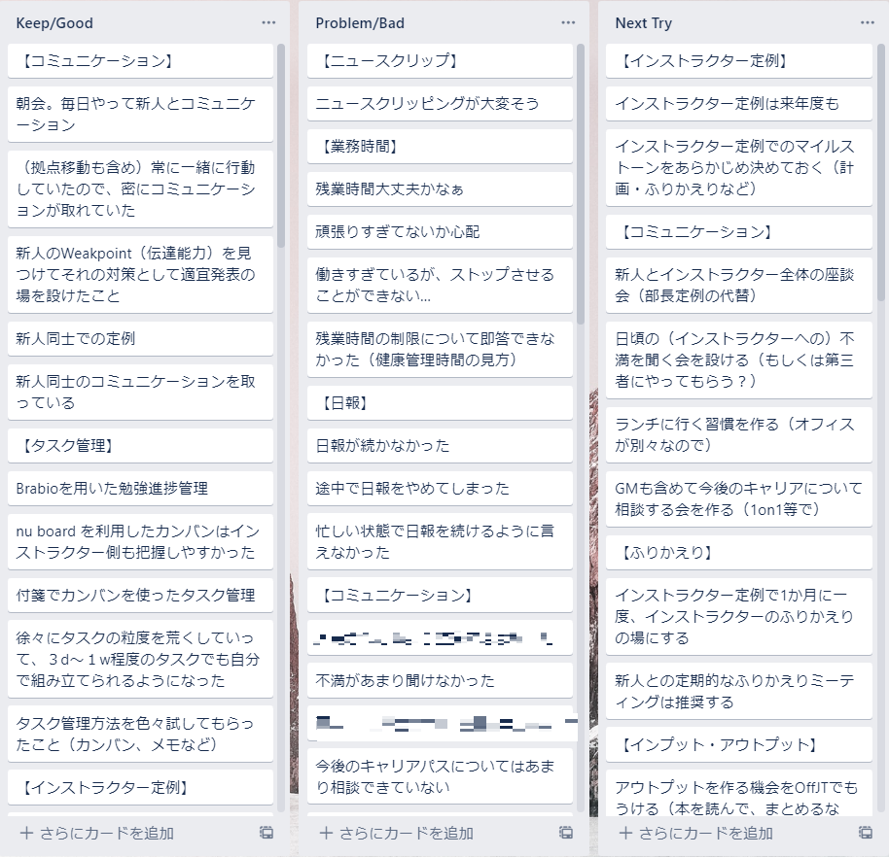Screen dimensions: 889x857
Task: Open the 【ふりかえり】 card
Action: pyautogui.click(x=739, y=552)
